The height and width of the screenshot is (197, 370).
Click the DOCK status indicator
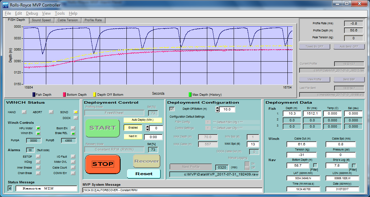[x=75, y=118]
